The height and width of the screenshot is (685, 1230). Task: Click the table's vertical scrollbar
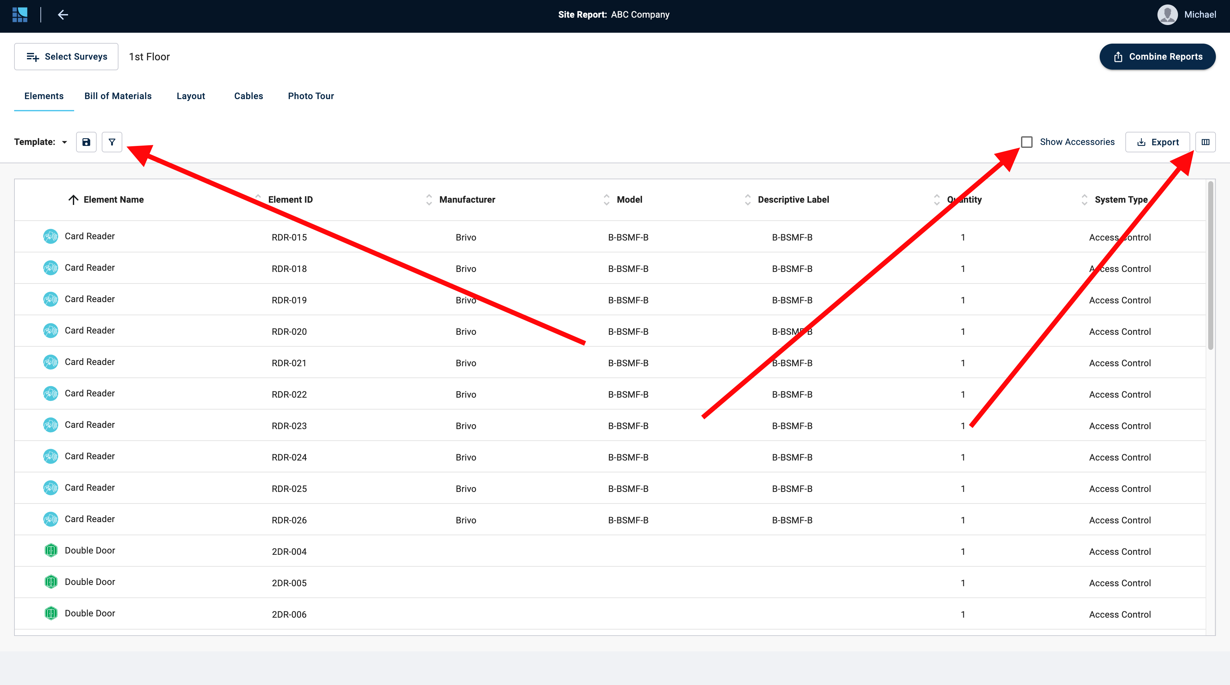[x=1210, y=266]
